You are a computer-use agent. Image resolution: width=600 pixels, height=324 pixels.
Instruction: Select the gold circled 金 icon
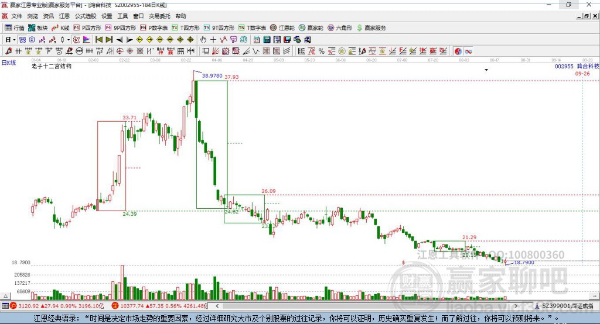pos(342,51)
